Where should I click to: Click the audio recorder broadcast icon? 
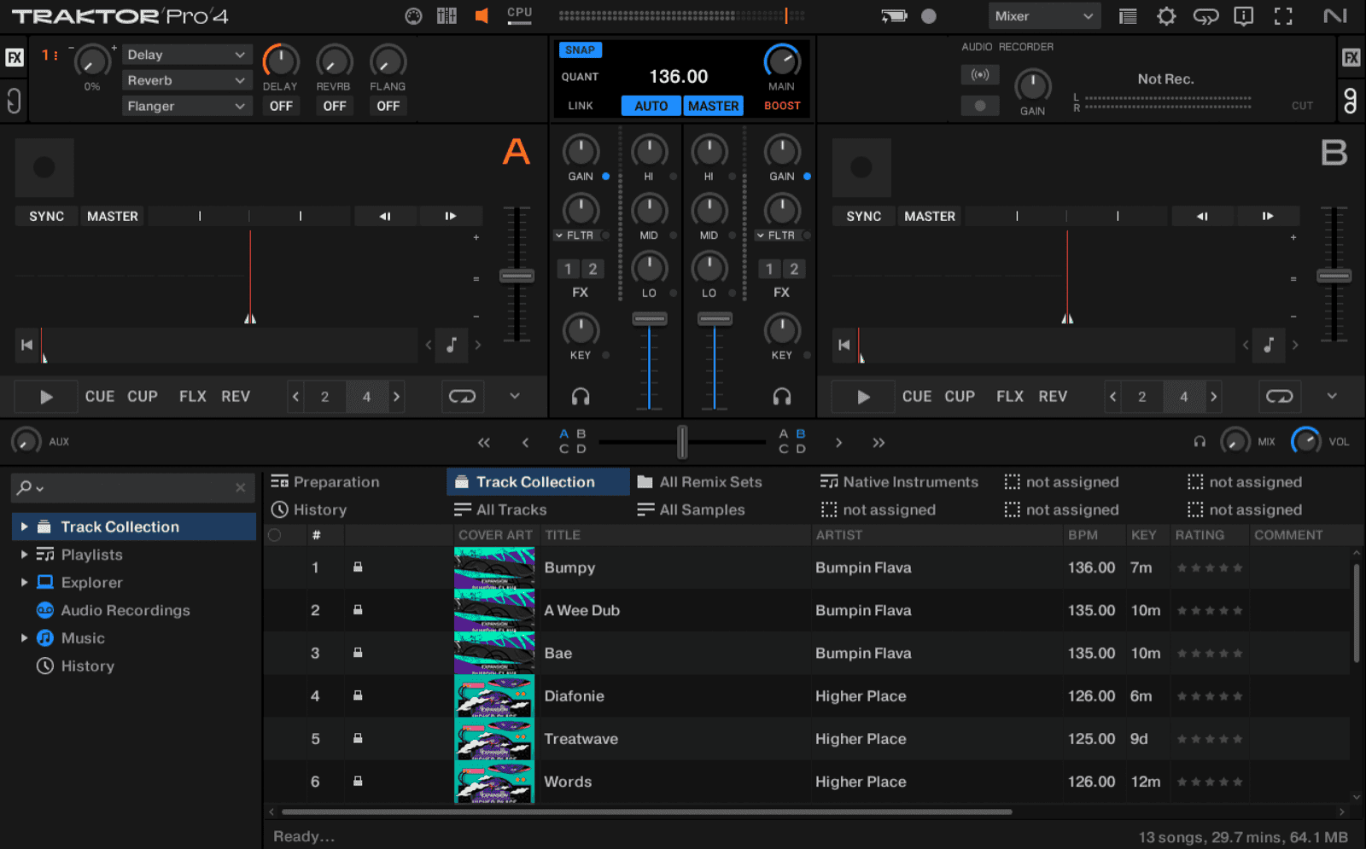pyautogui.click(x=980, y=75)
